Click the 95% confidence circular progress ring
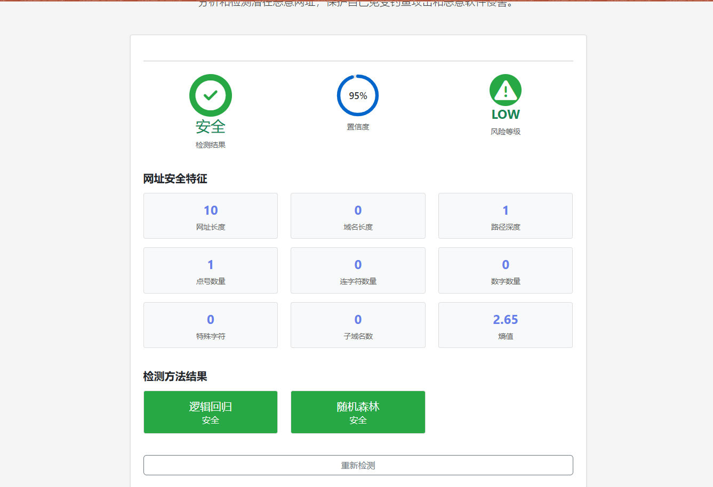The height and width of the screenshot is (487, 713). click(358, 95)
